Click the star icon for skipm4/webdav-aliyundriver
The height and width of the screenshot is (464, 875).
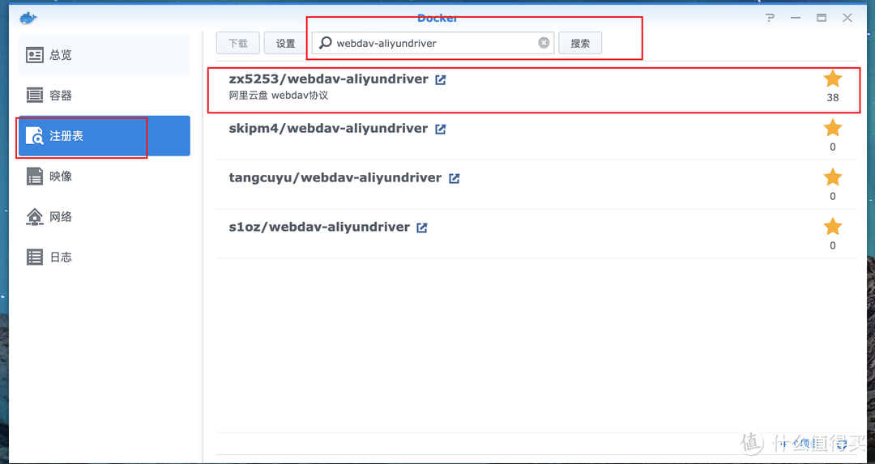(833, 128)
